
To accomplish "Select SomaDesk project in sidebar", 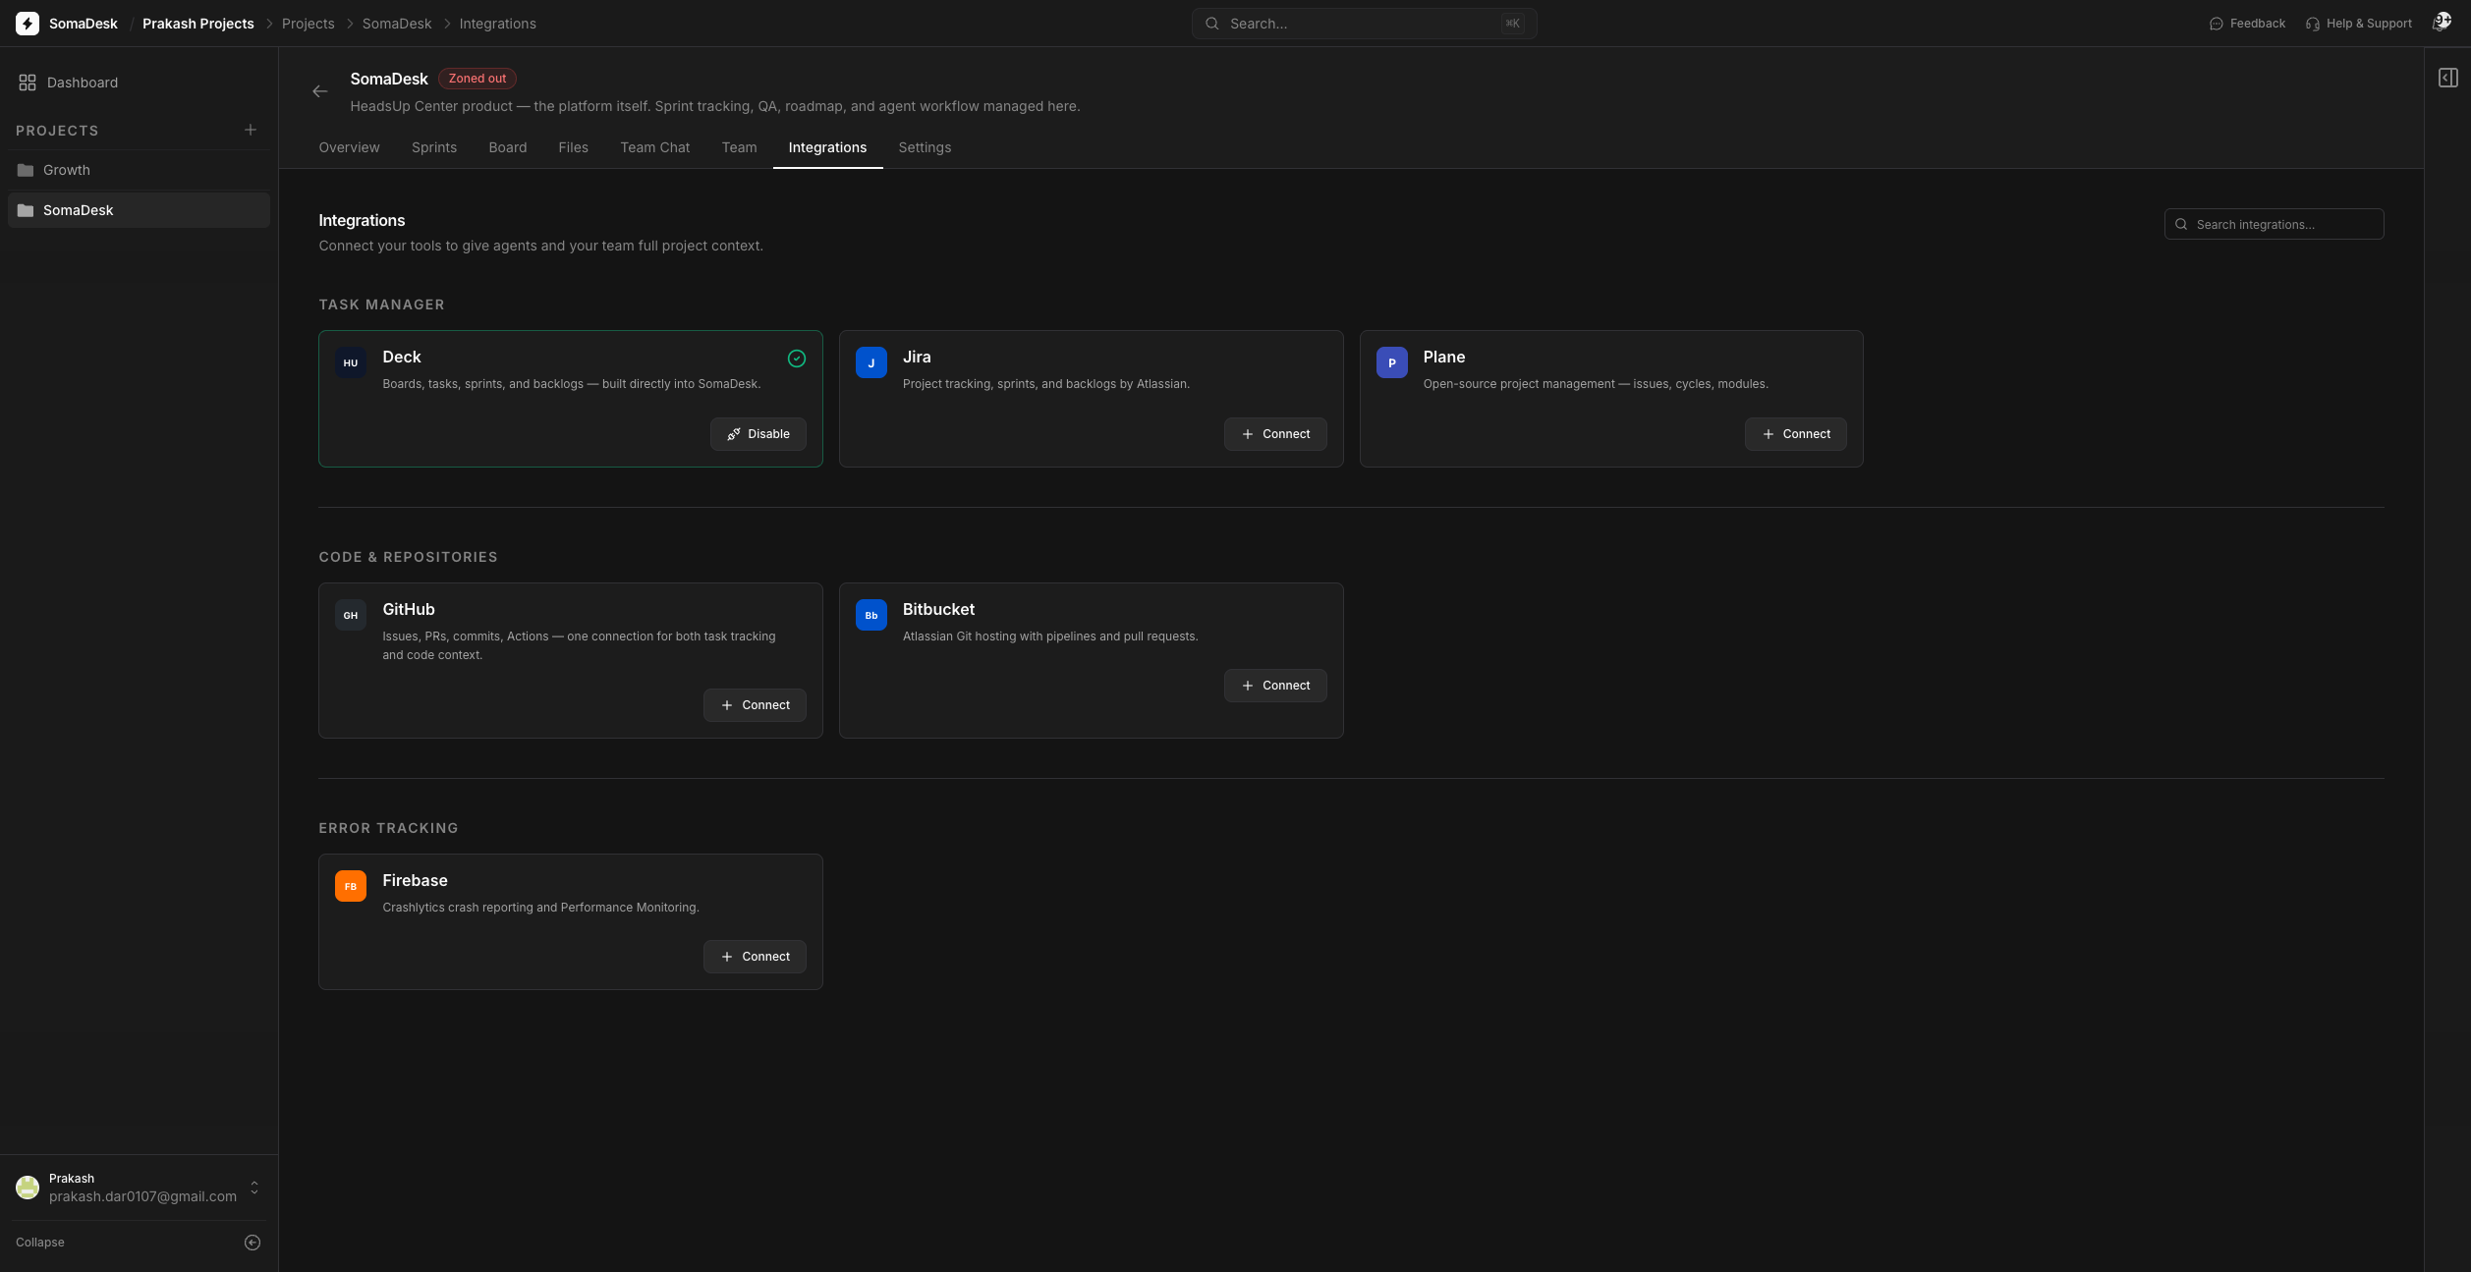I will 139,210.
